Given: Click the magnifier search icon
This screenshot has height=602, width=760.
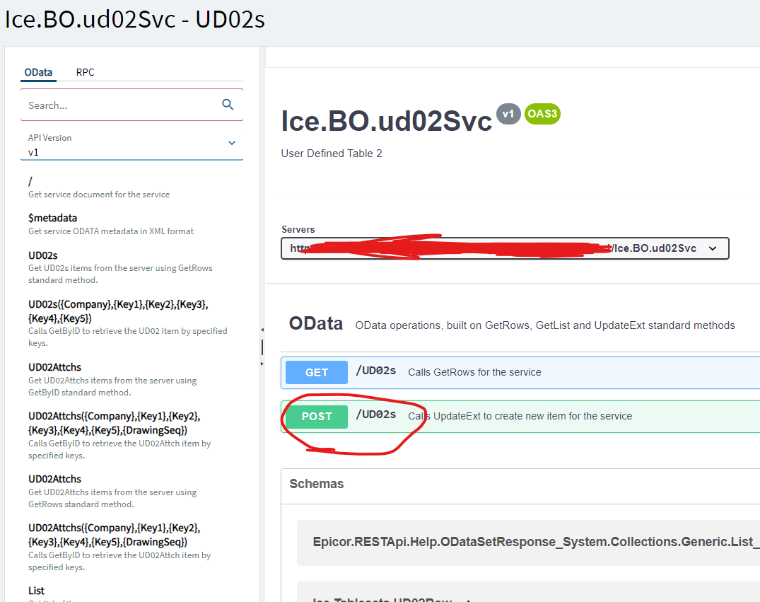Looking at the screenshot, I should pyautogui.click(x=228, y=104).
